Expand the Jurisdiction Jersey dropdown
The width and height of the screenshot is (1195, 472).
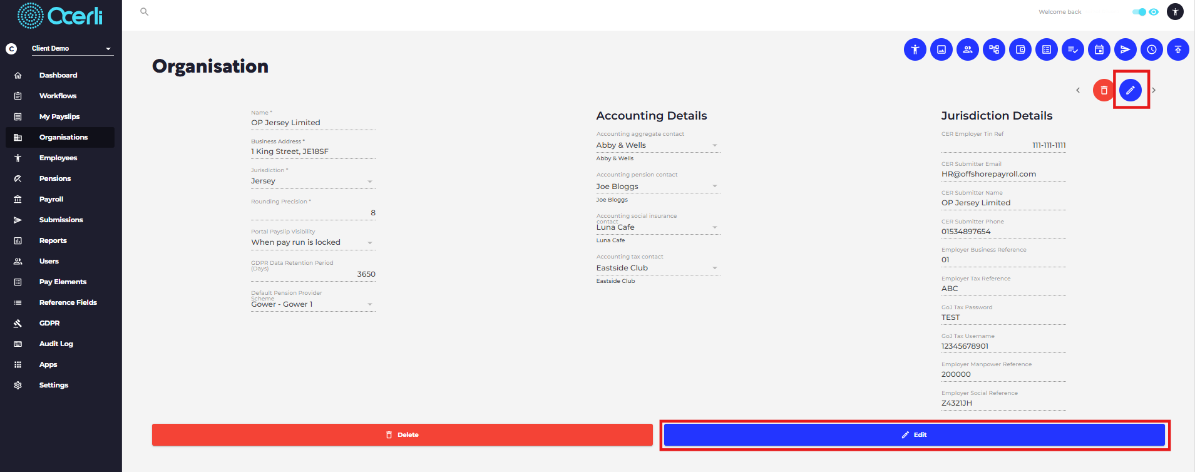313,181
